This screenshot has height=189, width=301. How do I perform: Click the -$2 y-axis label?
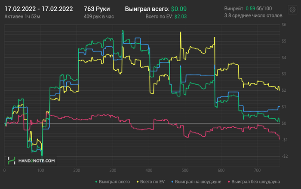pos(285,156)
